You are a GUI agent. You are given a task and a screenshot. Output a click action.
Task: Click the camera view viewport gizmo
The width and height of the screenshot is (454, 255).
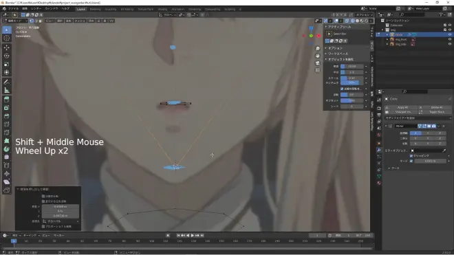point(318,63)
